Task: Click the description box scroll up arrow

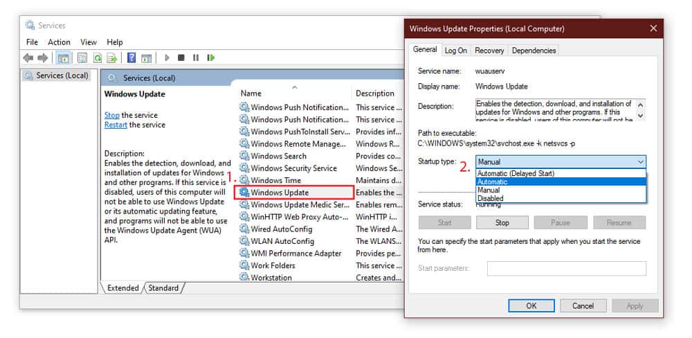Action: (x=641, y=105)
